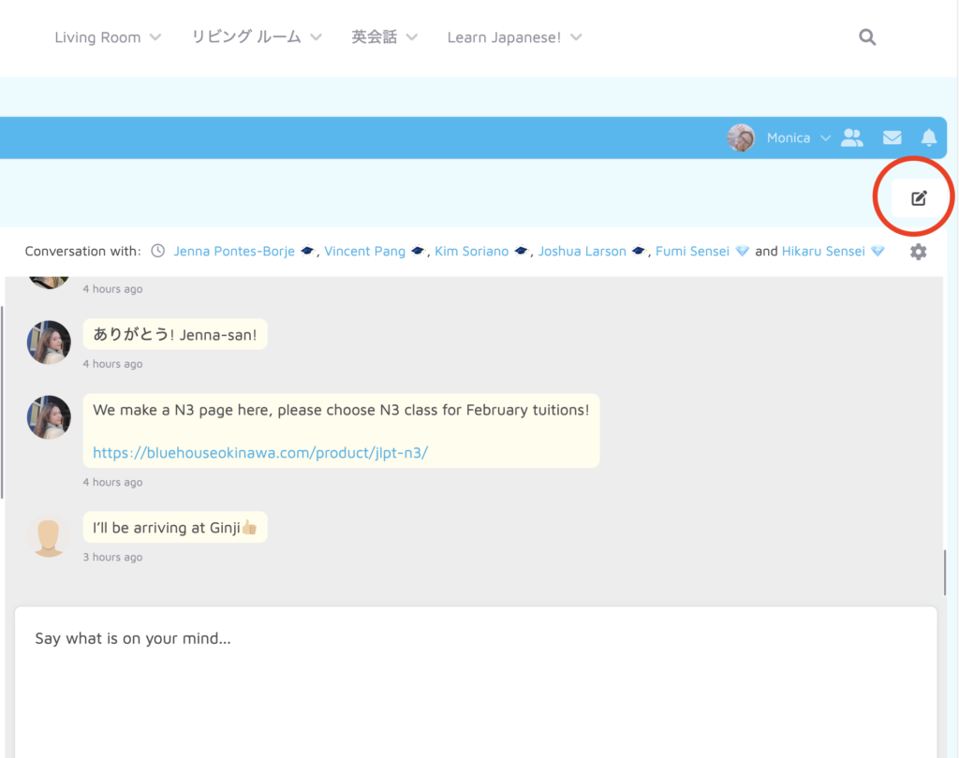This screenshot has height=758, width=959.
Task: Open the Monica user dropdown
Action: point(798,138)
